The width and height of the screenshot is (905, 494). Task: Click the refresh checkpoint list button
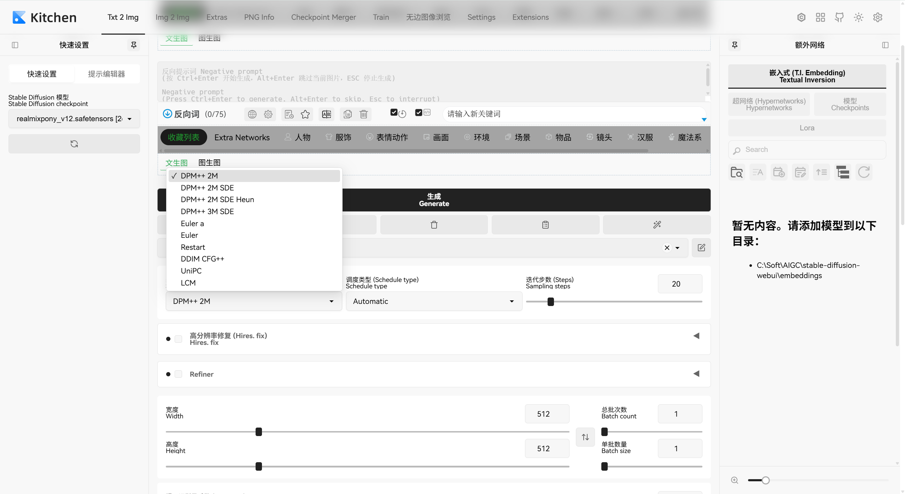point(74,144)
